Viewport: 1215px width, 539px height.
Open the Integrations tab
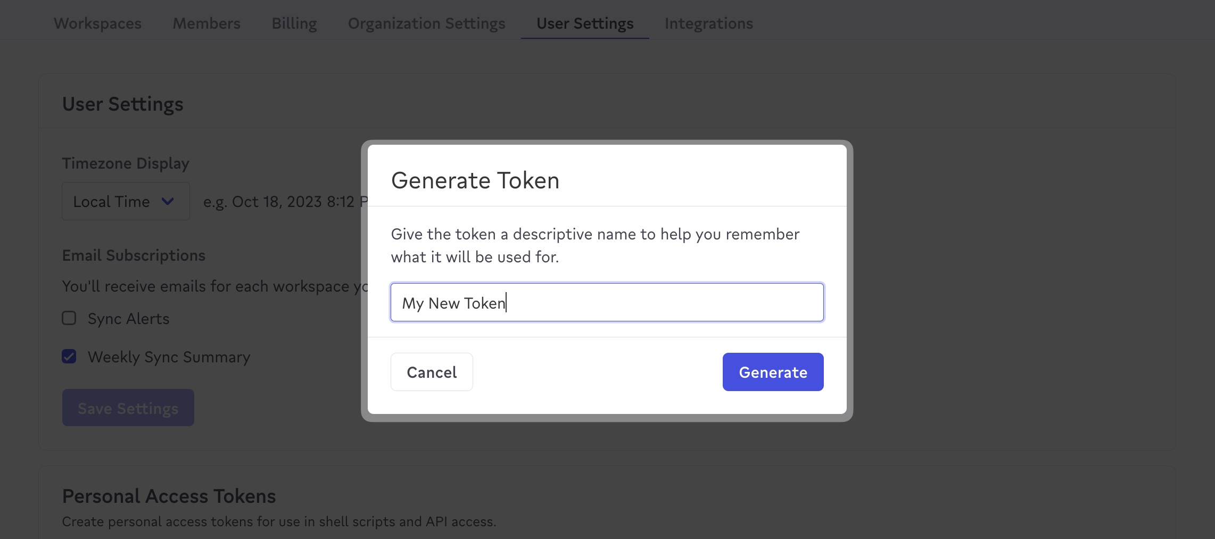click(708, 23)
